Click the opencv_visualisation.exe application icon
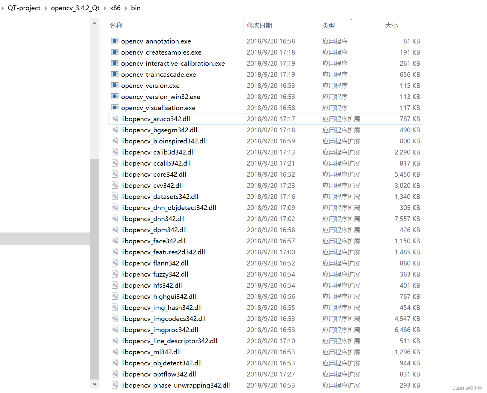This screenshot has width=487, height=393. pyautogui.click(x=115, y=108)
